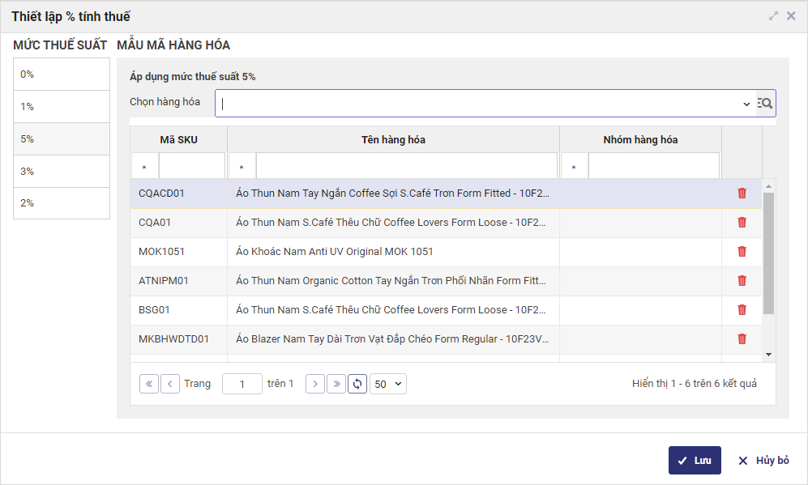Click the table's vertical scrollbar thumb
The width and height of the screenshot is (808, 485).
click(x=769, y=253)
